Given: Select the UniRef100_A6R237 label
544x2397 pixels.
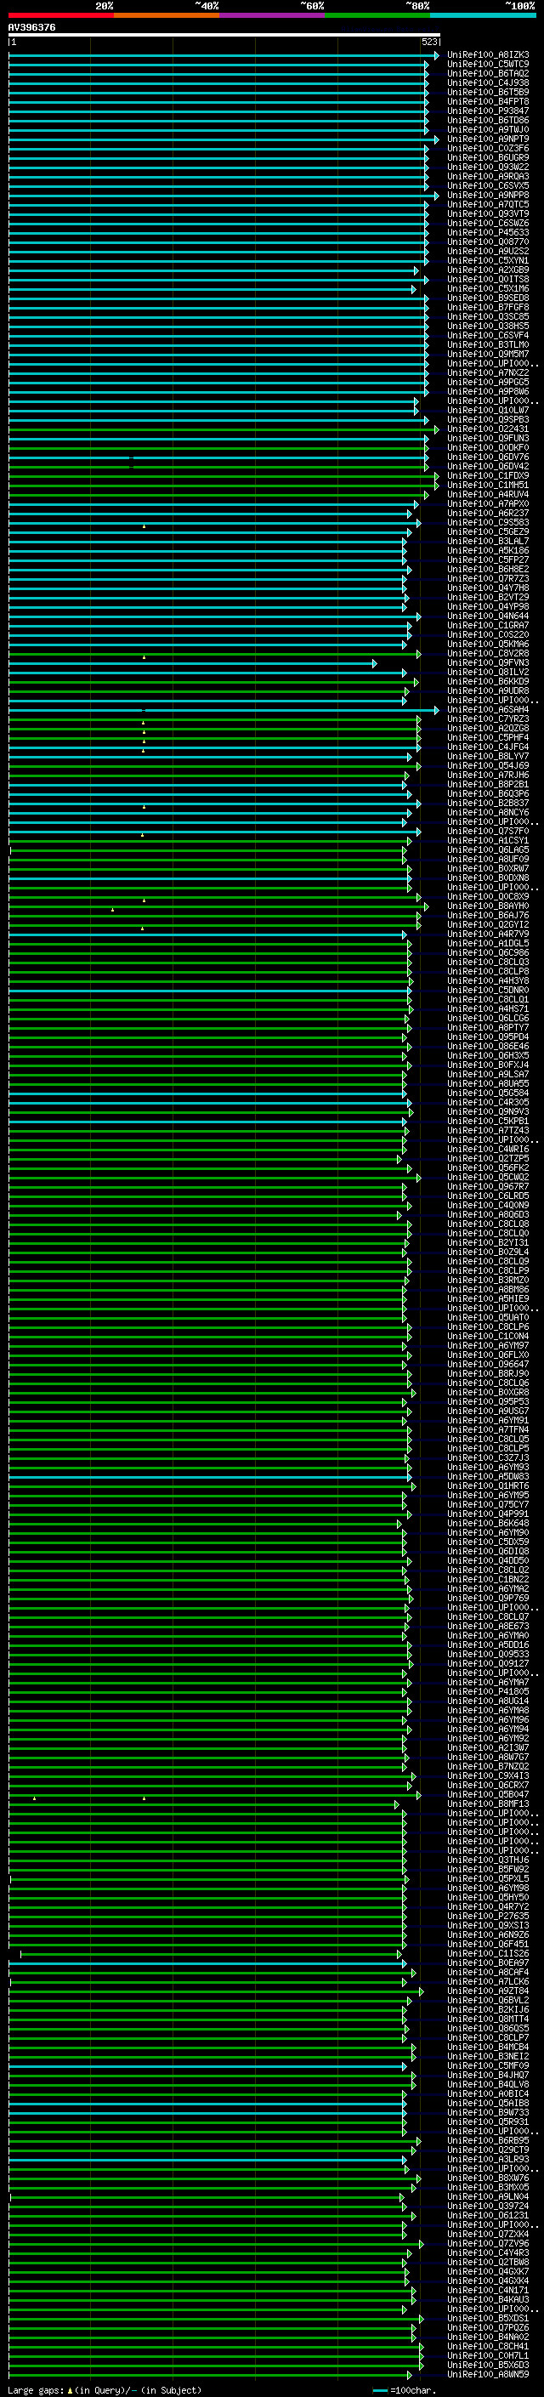Looking at the screenshot, I should click(488, 513).
